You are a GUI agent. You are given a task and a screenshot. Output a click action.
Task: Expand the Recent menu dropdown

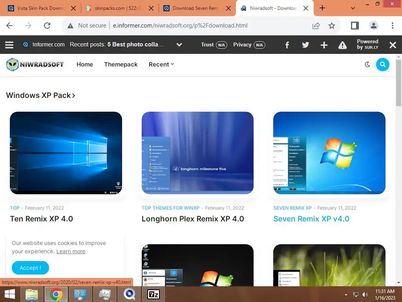161,64
